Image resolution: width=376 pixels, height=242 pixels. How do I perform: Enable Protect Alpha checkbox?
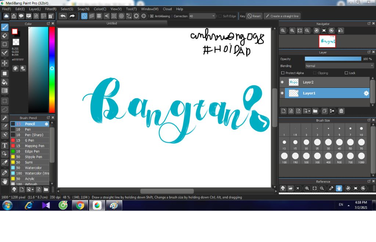tap(283, 73)
